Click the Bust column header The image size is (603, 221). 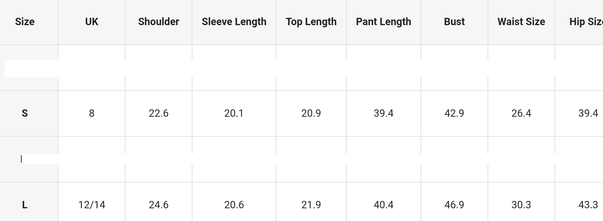click(x=454, y=22)
